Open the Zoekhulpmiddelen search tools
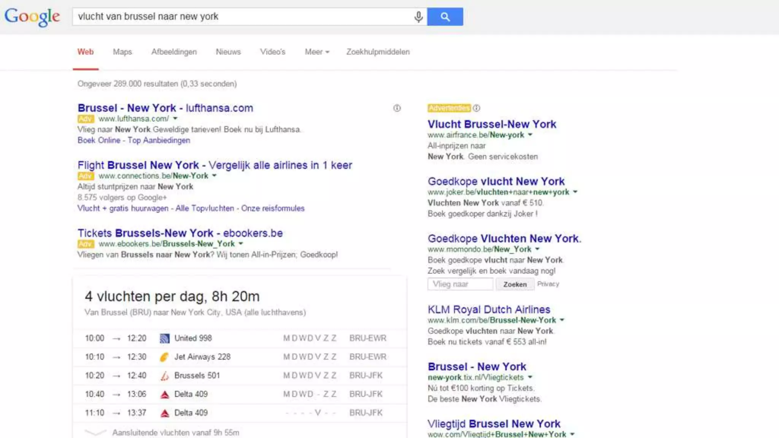779x438 pixels. click(378, 52)
